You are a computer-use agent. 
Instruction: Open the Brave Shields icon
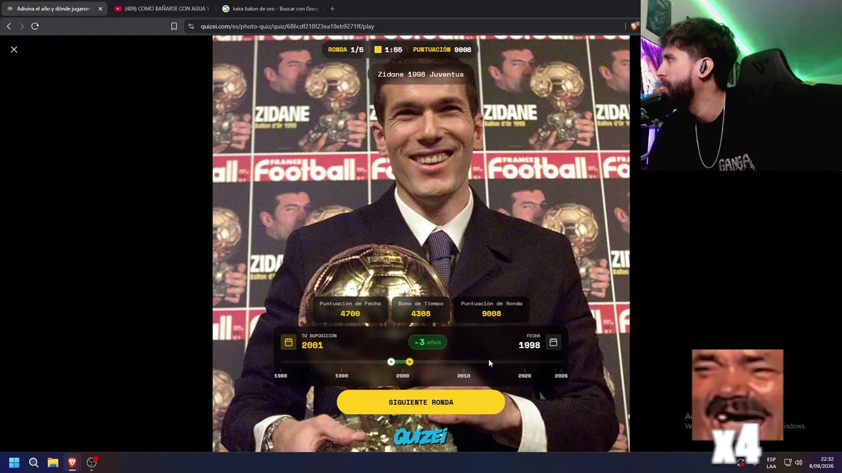click(x=634, y=26)
